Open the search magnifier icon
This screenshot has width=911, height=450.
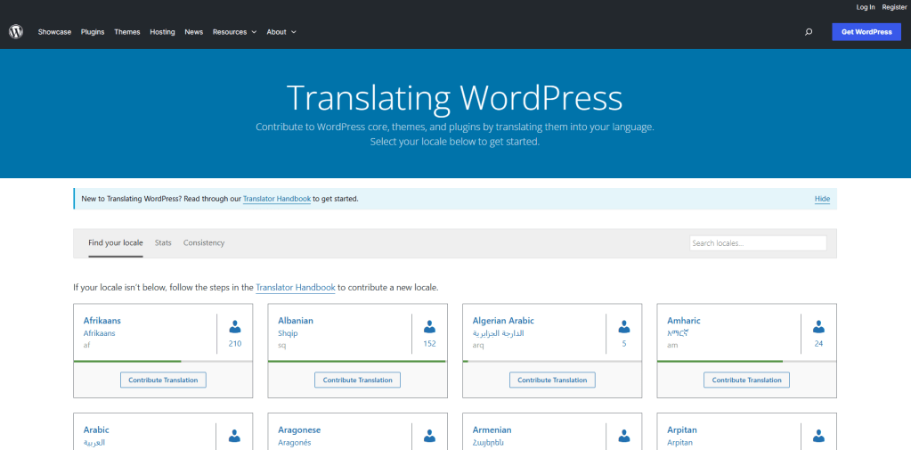pyautogui.click(x=808, y=32)
